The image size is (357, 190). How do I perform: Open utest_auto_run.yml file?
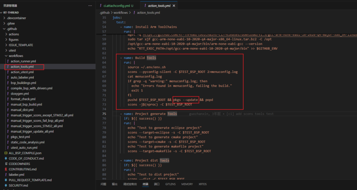click(24, 148)
